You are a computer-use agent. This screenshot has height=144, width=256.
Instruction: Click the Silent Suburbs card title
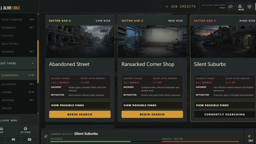210,64
